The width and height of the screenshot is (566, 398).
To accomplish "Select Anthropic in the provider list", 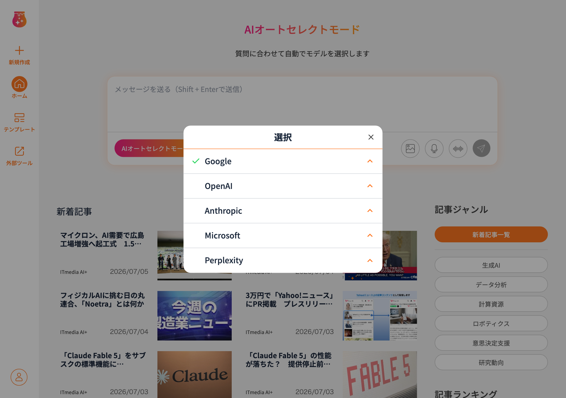I will click(x=283, y=211).
